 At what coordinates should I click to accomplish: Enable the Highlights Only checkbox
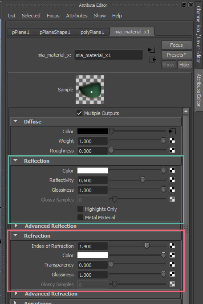80,209
